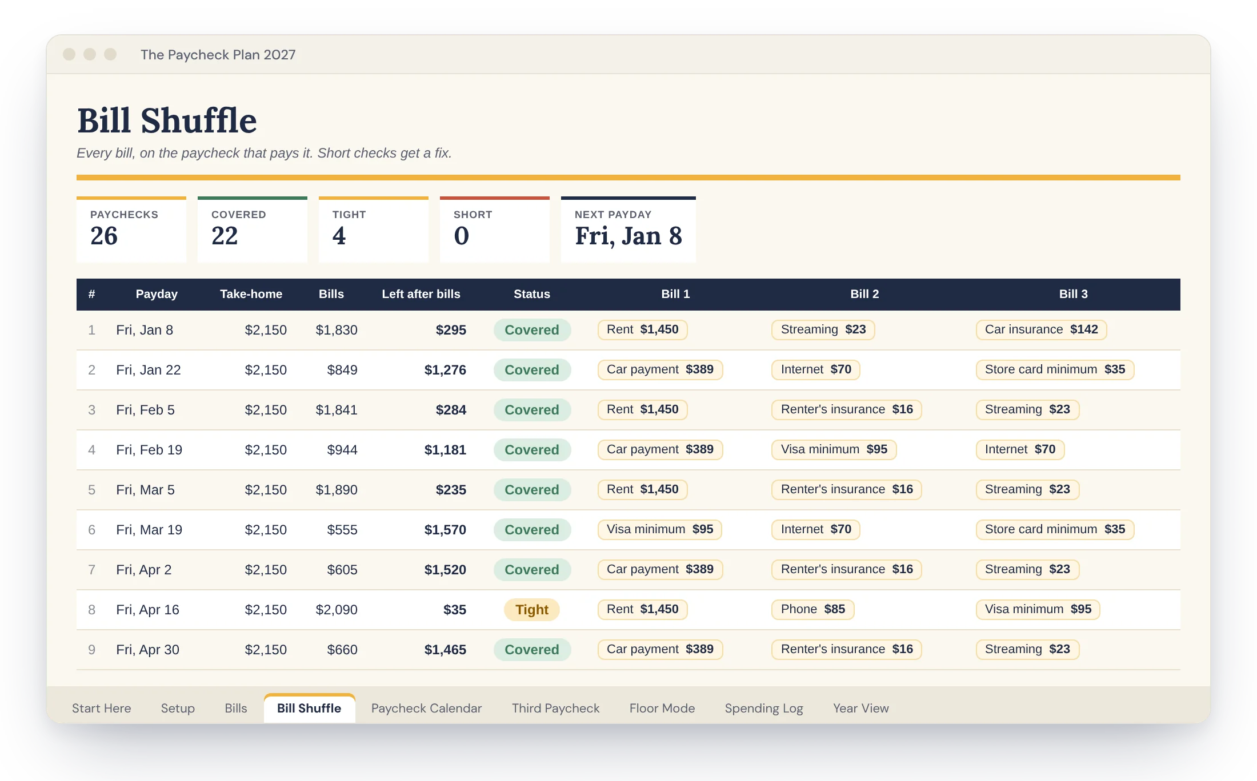
Task: Select Car insurance $142 chip
Action: point(1041,329)
